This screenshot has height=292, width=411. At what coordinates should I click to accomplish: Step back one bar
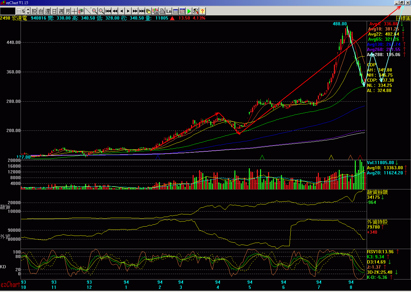coord(122,11)
